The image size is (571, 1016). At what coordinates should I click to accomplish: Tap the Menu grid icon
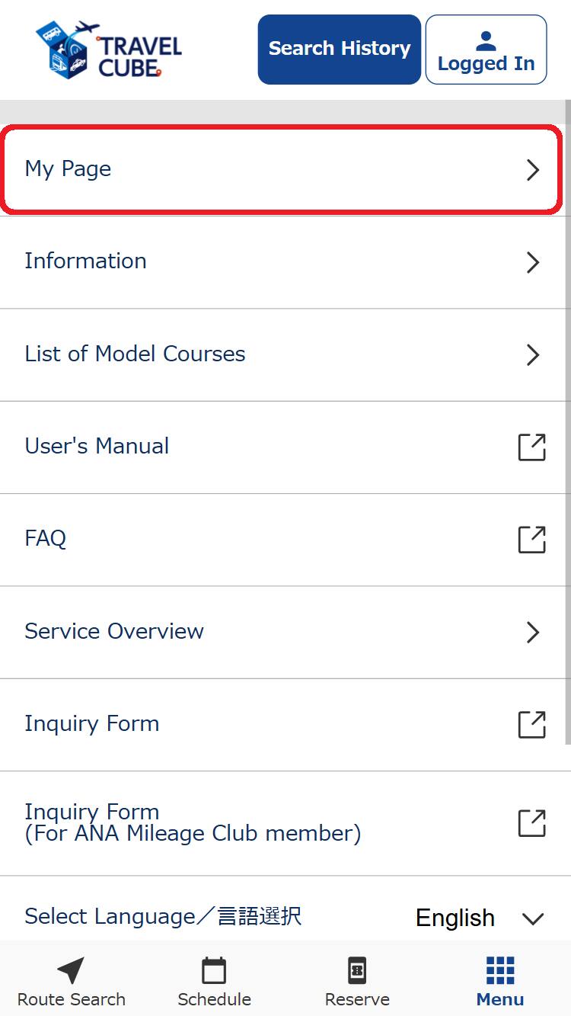coord(500,970)
